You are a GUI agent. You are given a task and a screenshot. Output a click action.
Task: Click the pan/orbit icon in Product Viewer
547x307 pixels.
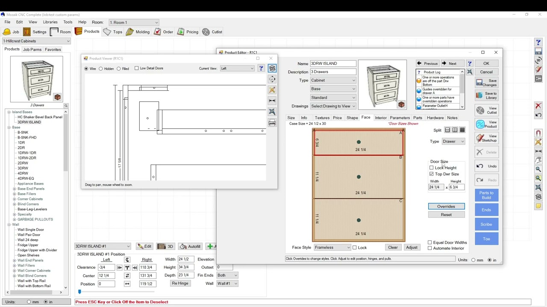pos(272,79)
